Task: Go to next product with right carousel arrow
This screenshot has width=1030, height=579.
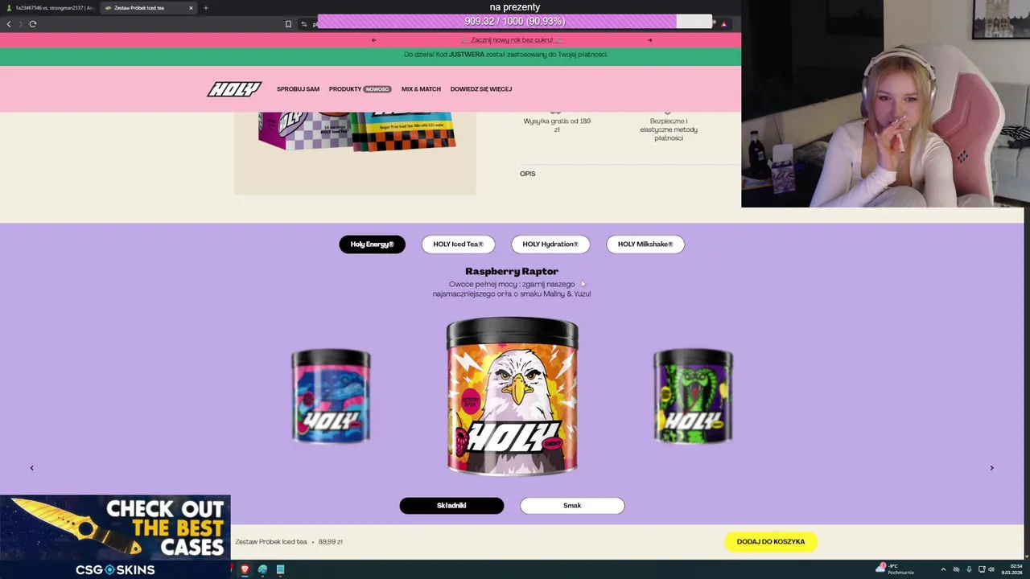Action: pyautogui.click(x=991, y=468)
